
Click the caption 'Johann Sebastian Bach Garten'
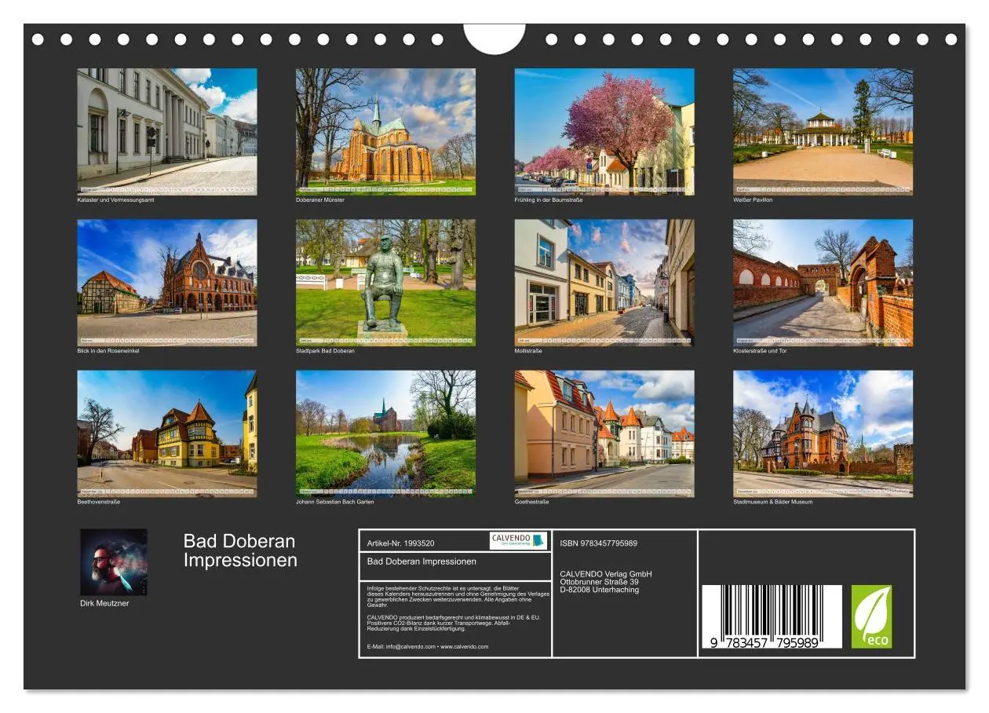pos(335,502)
